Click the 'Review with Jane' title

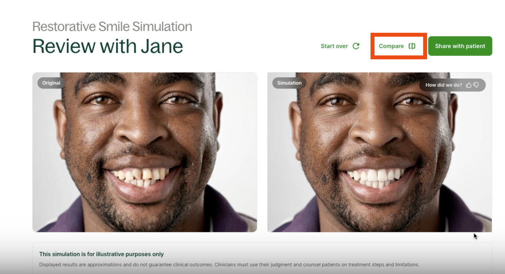pyautogui.click(x=108, y=46)
